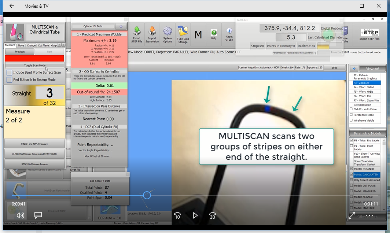Toggle Ctrl-F2 Auto Zoom checkbox

351,109
